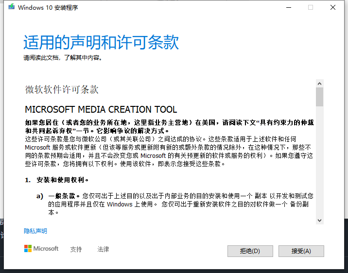Open the 法律 link

tap(103, 249)
